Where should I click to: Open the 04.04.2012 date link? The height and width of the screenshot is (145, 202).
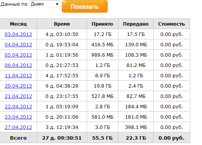click(18, 44)
